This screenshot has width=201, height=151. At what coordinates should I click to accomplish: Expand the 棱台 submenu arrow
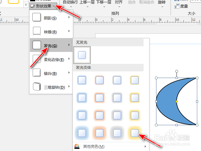click(x=69, y=73)
